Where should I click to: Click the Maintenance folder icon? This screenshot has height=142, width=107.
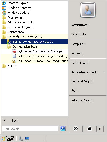[4, 32]
